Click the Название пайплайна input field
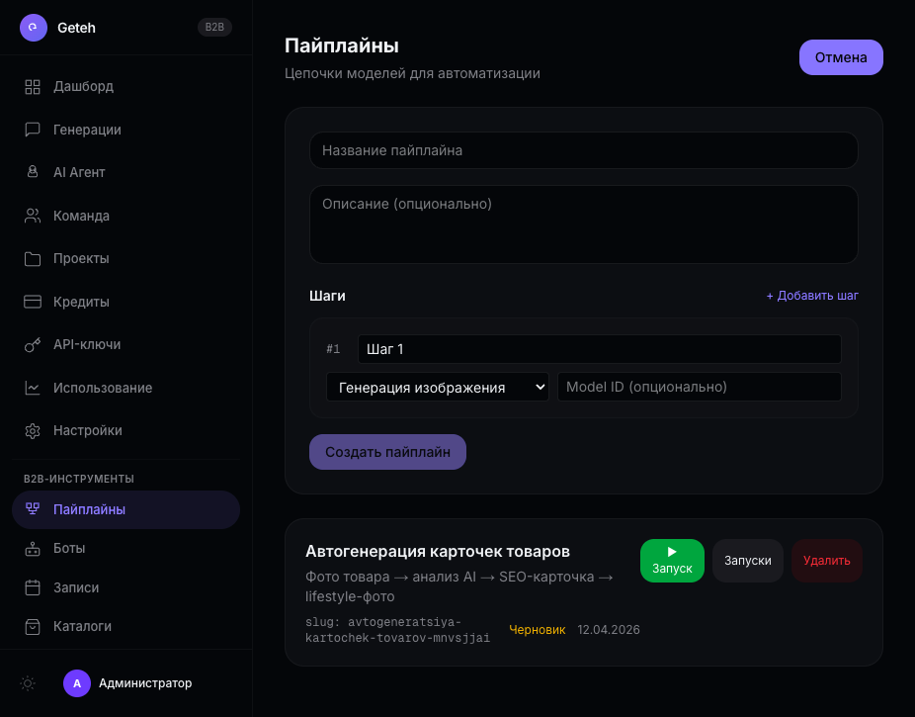This screenshot has height=717, width=915. pos(583,150)
